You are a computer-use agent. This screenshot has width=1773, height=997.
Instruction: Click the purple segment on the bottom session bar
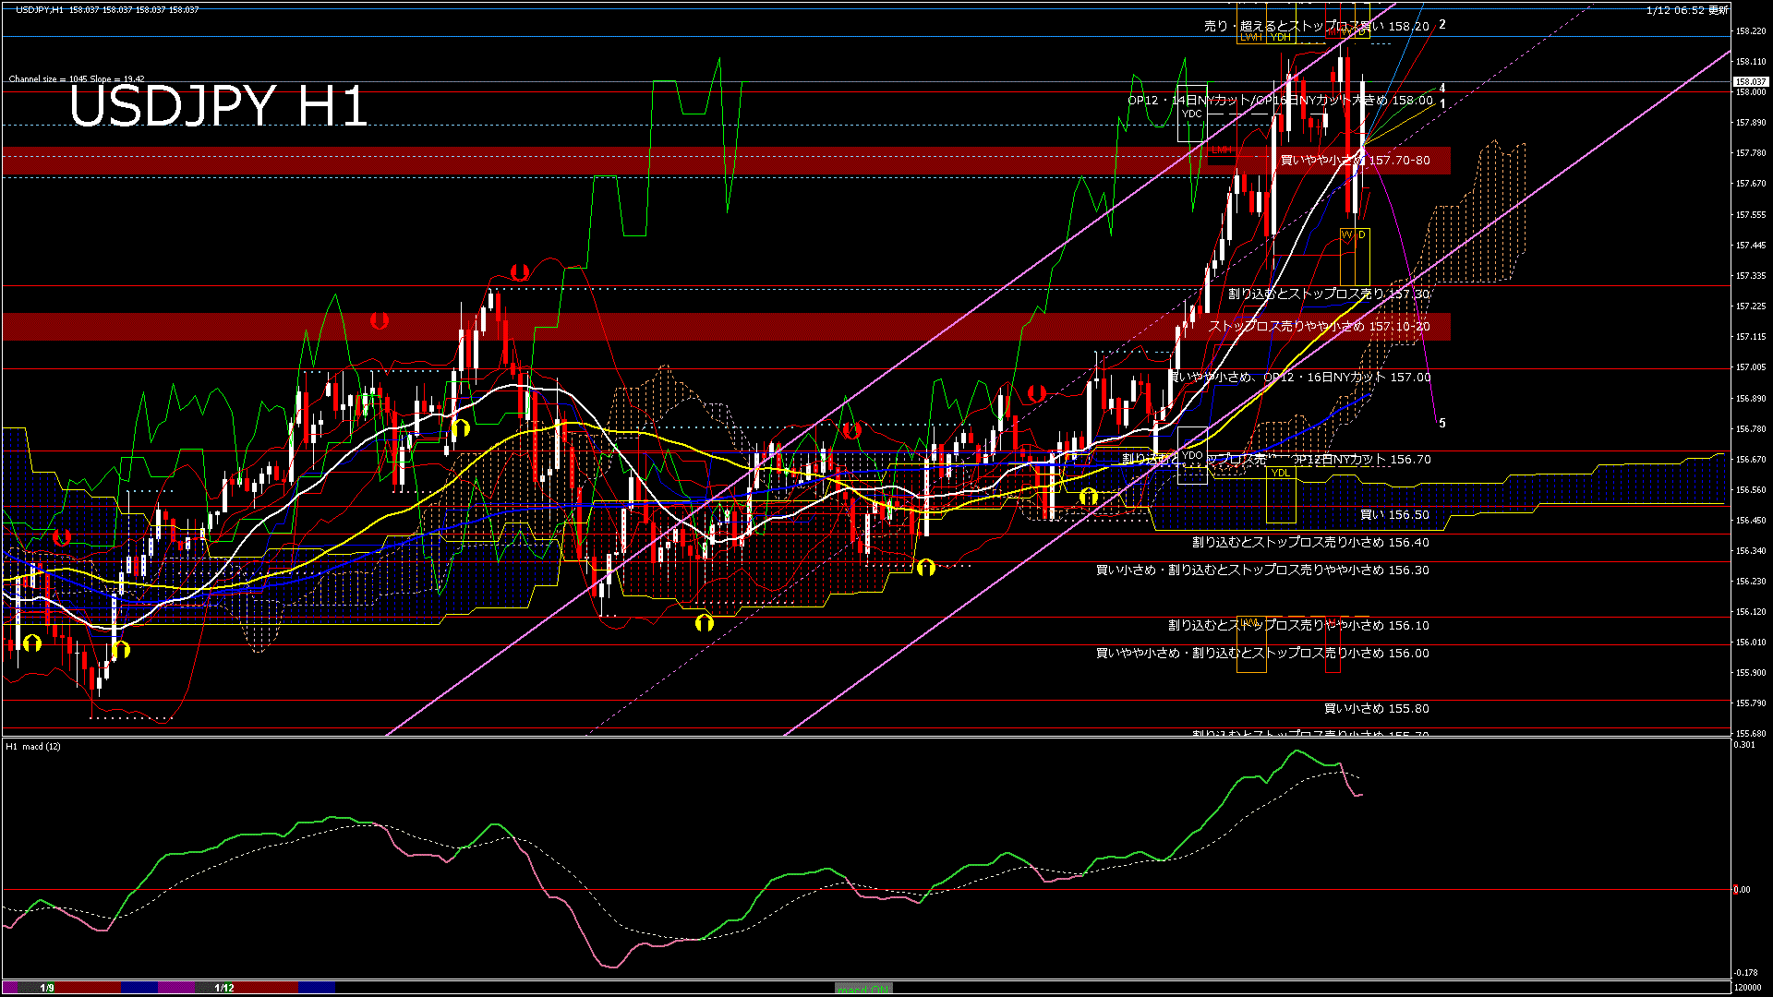tap(175, 986)
